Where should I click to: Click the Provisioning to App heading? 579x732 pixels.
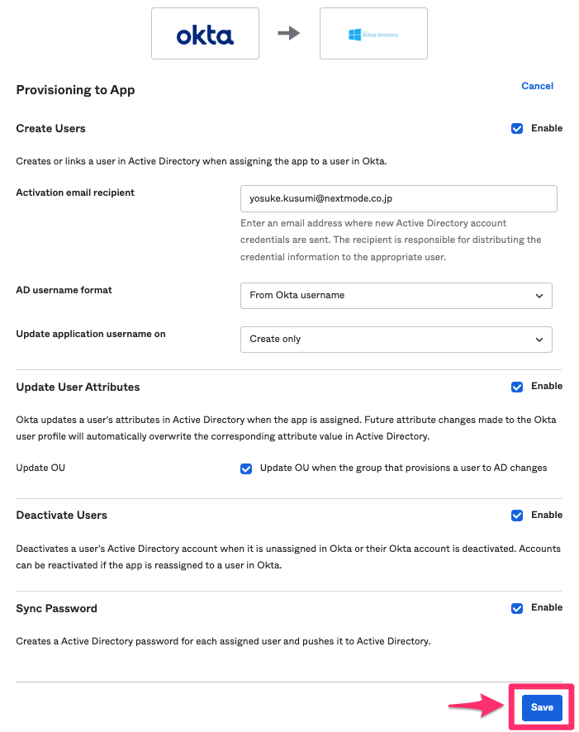coord(75,89)
